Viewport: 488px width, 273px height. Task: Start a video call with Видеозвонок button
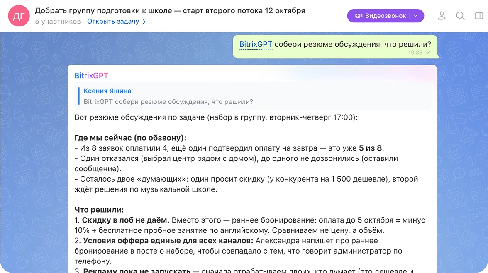[x=380, y=16]
